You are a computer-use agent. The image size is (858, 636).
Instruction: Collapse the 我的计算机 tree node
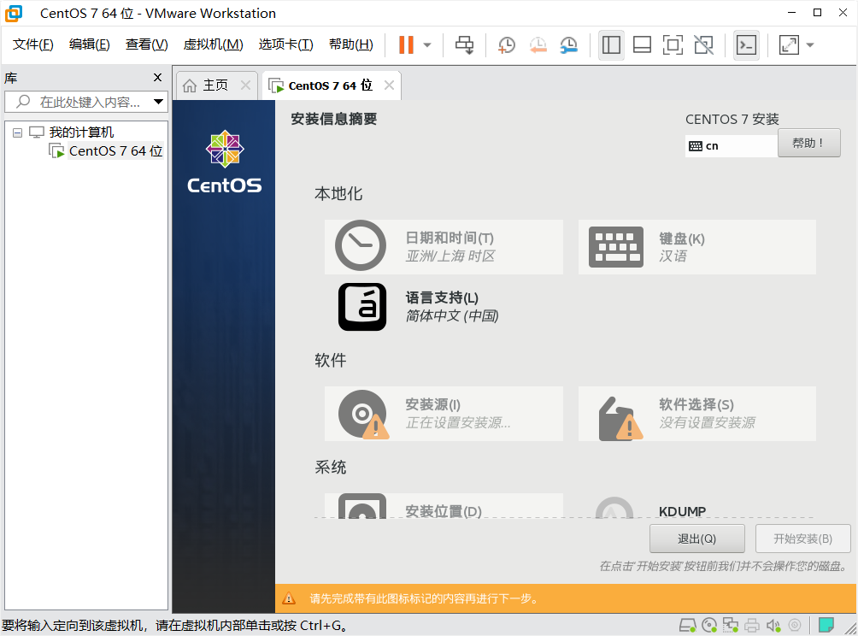[17, 132]
